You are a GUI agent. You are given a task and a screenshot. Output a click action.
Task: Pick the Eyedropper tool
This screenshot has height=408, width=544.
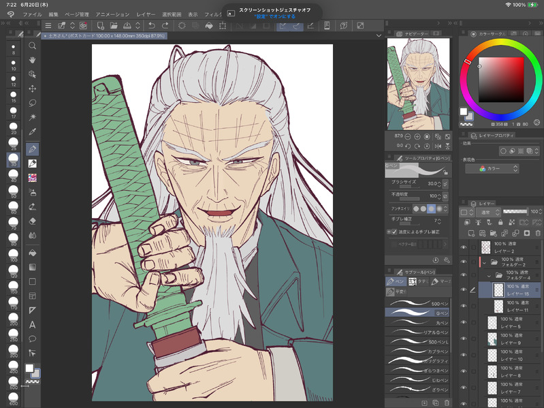pos(32,132)
